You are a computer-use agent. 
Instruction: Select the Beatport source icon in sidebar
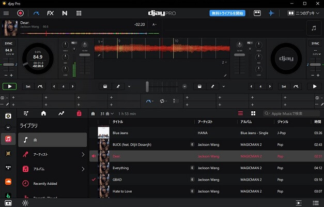(x=8, y=196)
